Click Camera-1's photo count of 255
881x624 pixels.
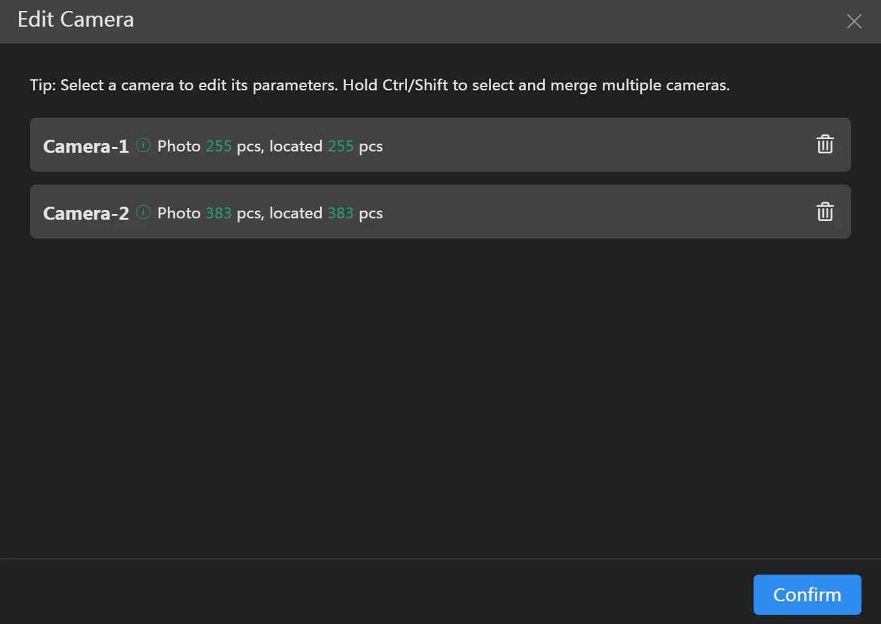(x=218, y=146)
